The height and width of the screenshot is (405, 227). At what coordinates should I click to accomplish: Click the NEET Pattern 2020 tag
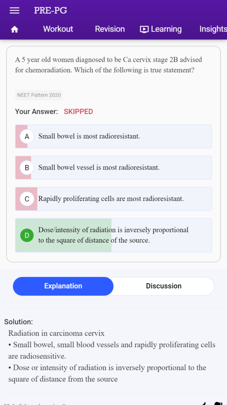tap(39, 95)
